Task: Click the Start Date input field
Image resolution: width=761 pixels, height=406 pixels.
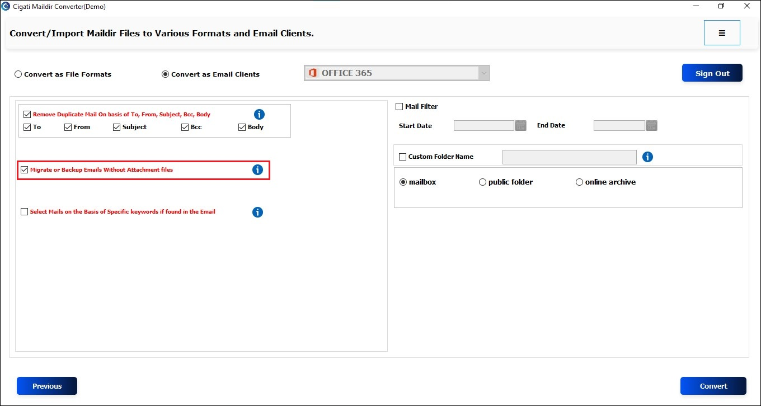Action: (483, 126)
